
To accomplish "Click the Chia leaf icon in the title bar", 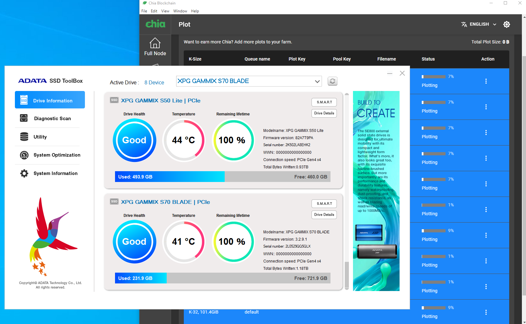I will coord(145,3).
